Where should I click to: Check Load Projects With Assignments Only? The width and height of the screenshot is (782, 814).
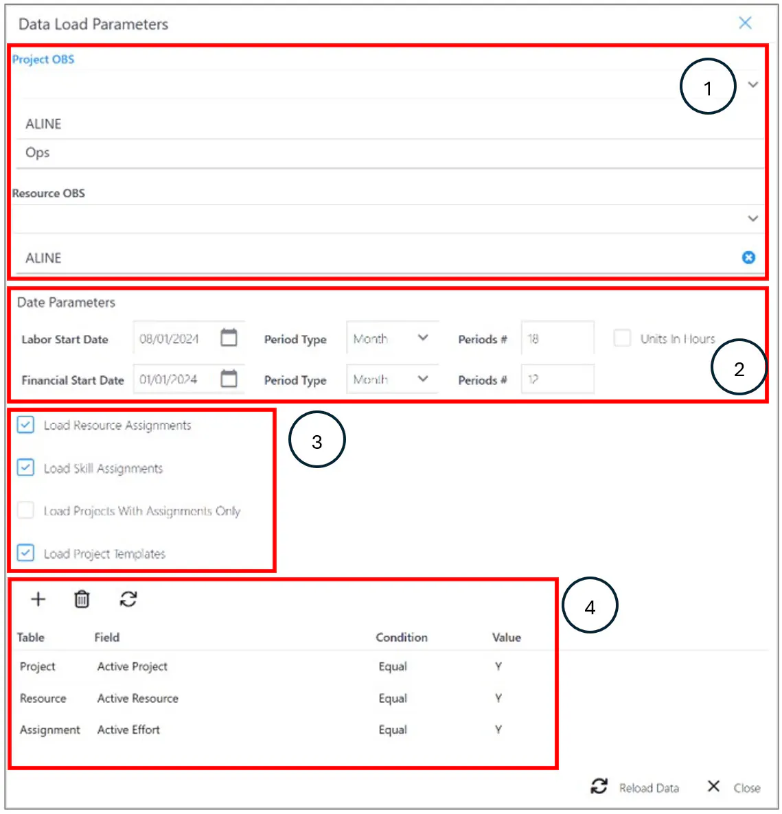25,511
